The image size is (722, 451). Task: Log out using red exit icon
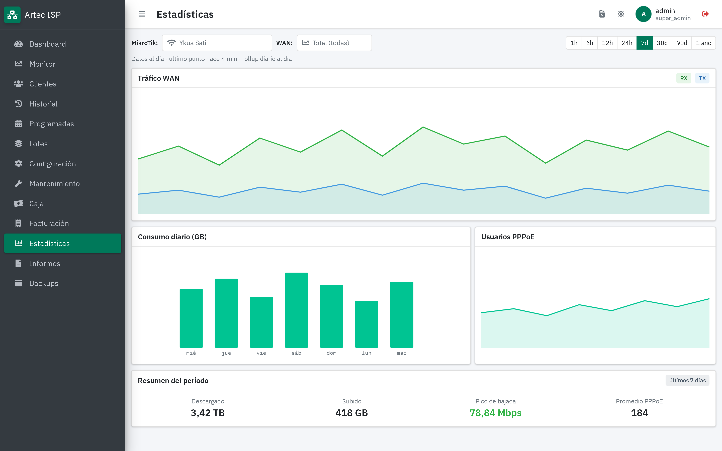705,14
